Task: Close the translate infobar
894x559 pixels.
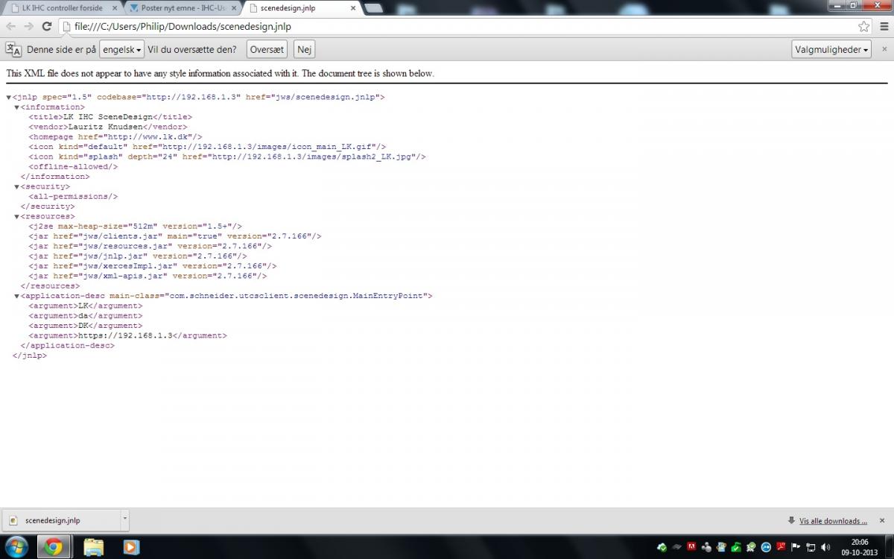Action: point(884,49)
